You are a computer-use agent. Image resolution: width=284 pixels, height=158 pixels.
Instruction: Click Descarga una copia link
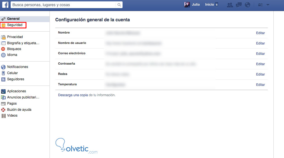[x=73, y=95]
